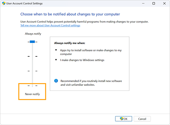
Task: Select the blue slider thumb at Always notify
Action: point(32,42)
